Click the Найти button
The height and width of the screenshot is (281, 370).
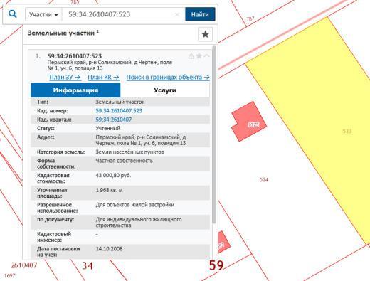200,14
